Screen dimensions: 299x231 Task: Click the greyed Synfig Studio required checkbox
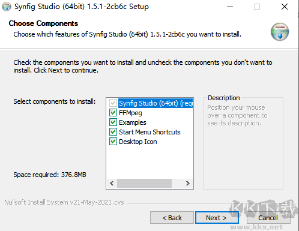pos(113,103)
